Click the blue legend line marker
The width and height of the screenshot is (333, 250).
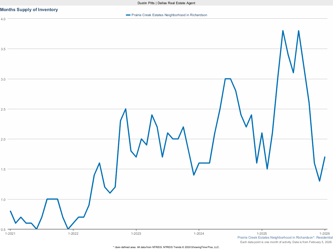[x=128, y=15]
